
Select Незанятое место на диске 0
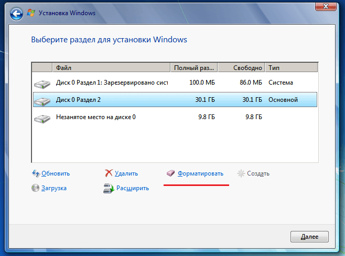(175, 117)
